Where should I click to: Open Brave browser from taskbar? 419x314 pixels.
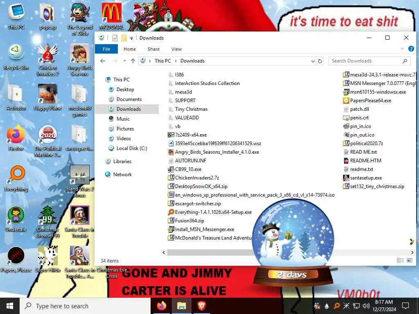201,306
